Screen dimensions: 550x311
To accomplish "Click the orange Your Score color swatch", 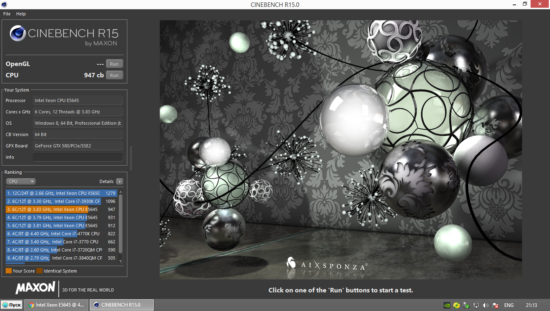I will 8,271.
